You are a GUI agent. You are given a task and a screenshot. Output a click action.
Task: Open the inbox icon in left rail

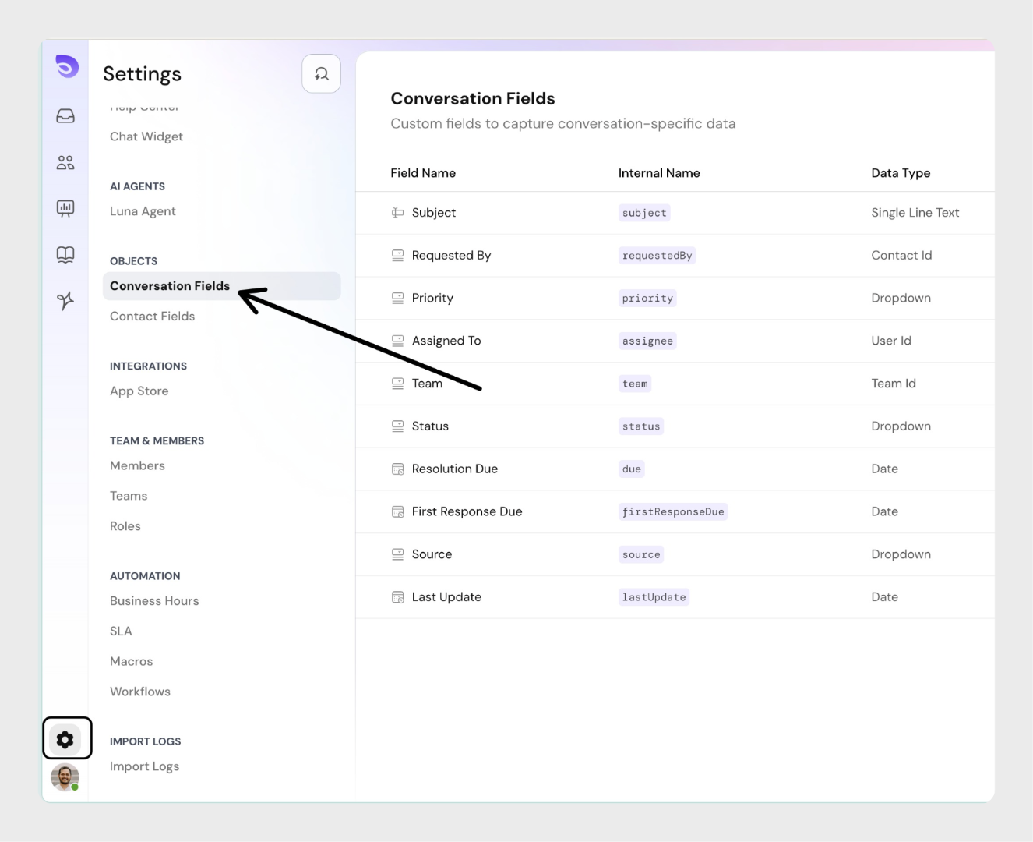pyautogui.click(x=65, y=116)
